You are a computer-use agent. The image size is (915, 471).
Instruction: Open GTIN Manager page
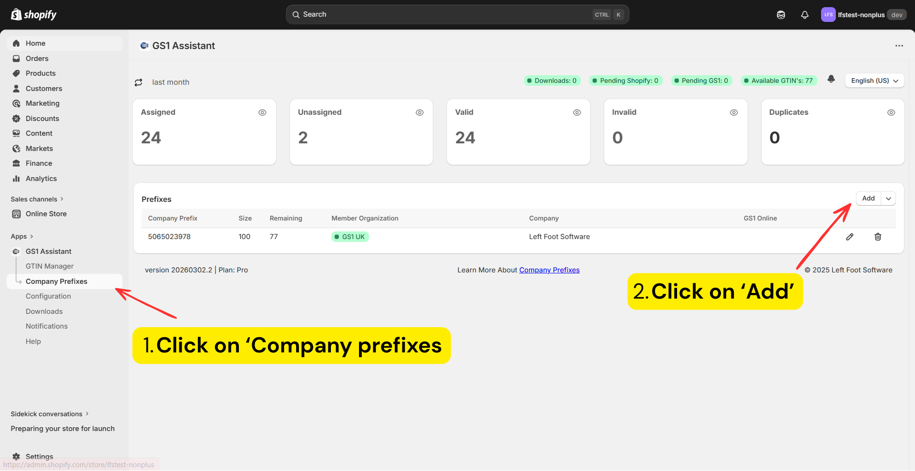pyautogui.click(x=50, y=266)
